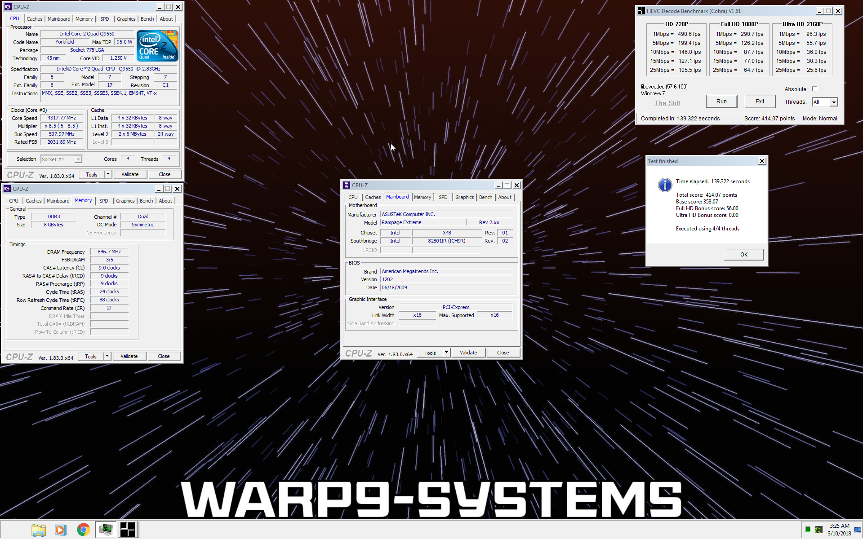The image size is (863, 539).
Task: Click the Rampage Extreme model field
Action: click(x=423, y=223)
